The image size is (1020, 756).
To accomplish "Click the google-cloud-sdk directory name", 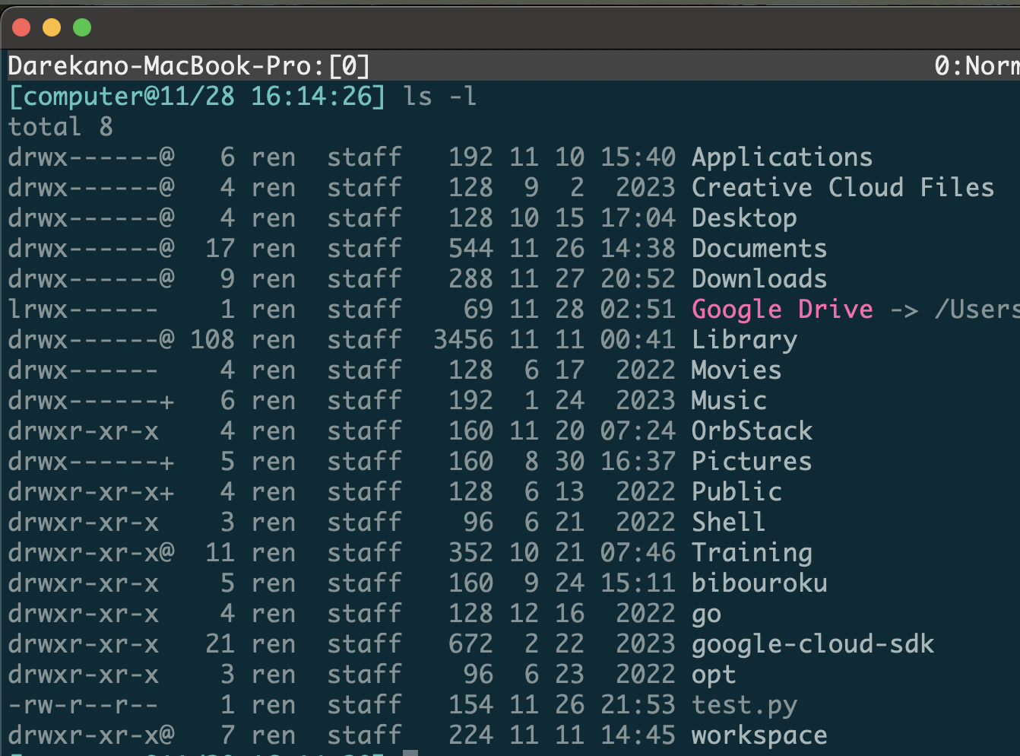I will pyautogui.click(x=812, y=643).
